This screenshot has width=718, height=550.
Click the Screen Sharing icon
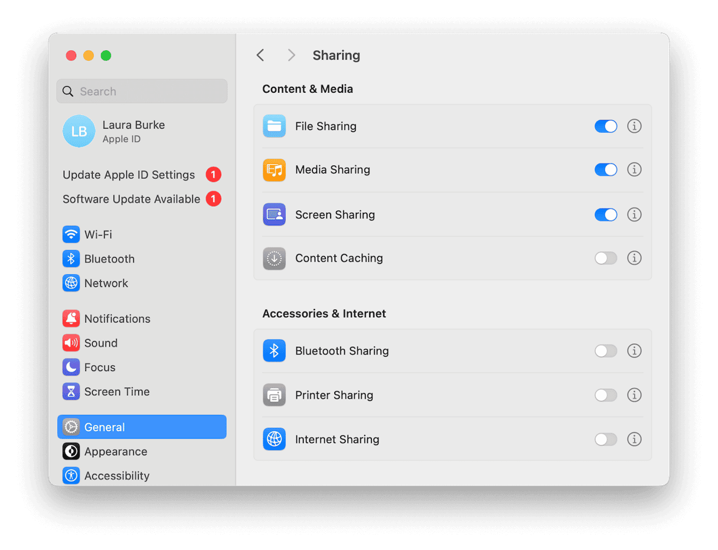(274, 214)
